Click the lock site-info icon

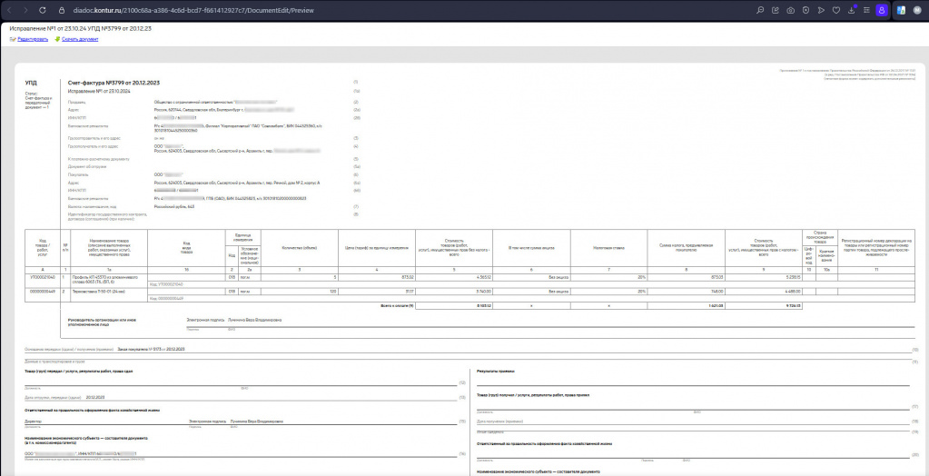(61, 10)
